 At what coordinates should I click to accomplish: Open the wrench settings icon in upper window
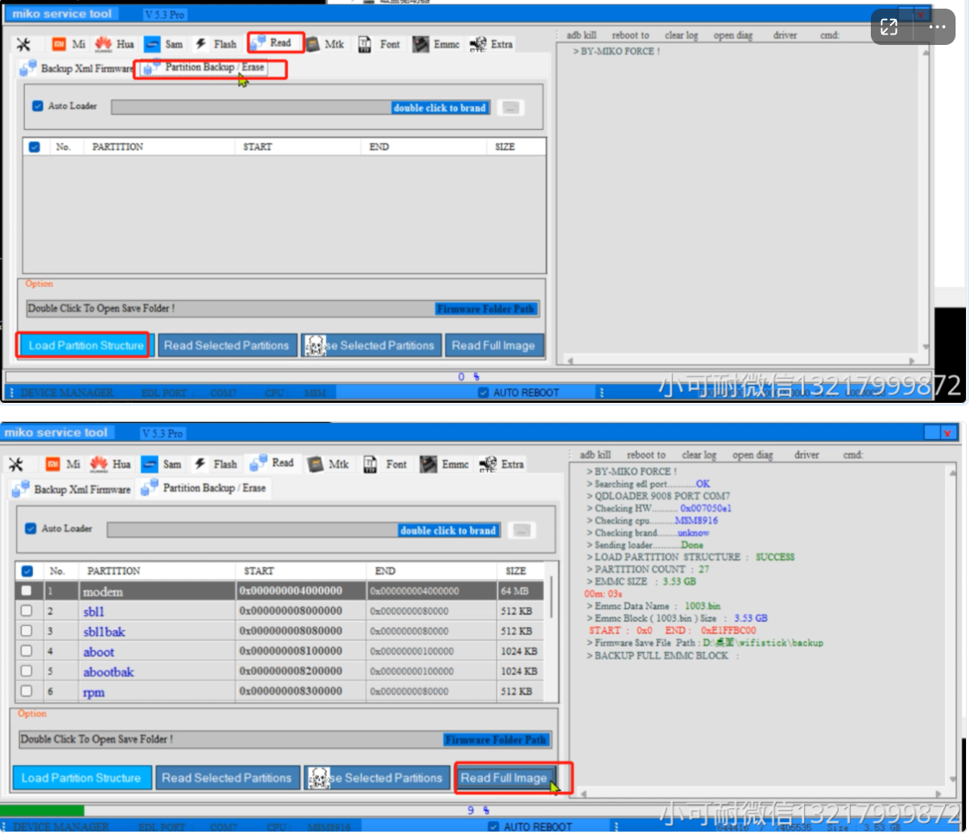pyautogui.click(x=23, y=44)
